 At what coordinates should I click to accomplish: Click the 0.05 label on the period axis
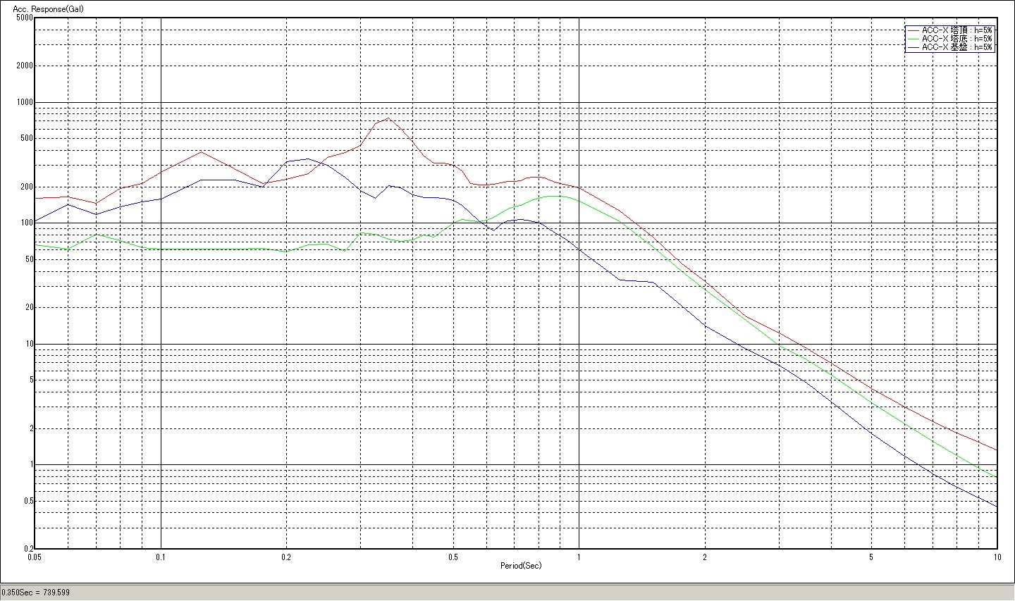coord(35,557)
